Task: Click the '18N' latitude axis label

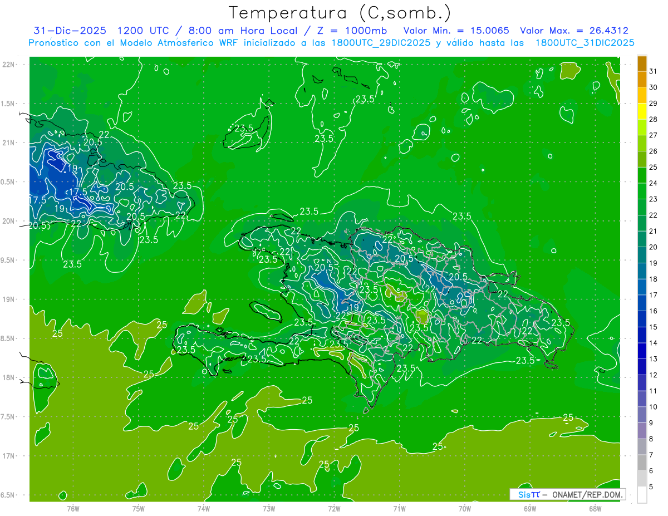Action: [9, 378]
